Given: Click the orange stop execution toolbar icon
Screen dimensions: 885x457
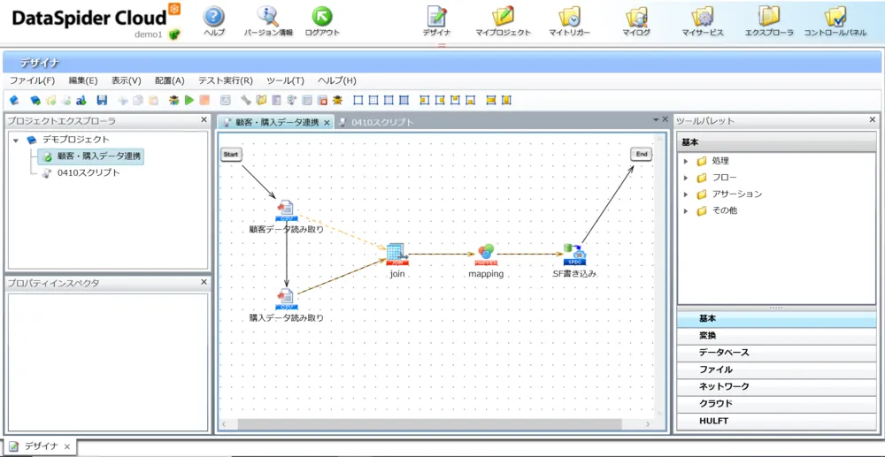Looking at the screenshot, I should point(204,100).
